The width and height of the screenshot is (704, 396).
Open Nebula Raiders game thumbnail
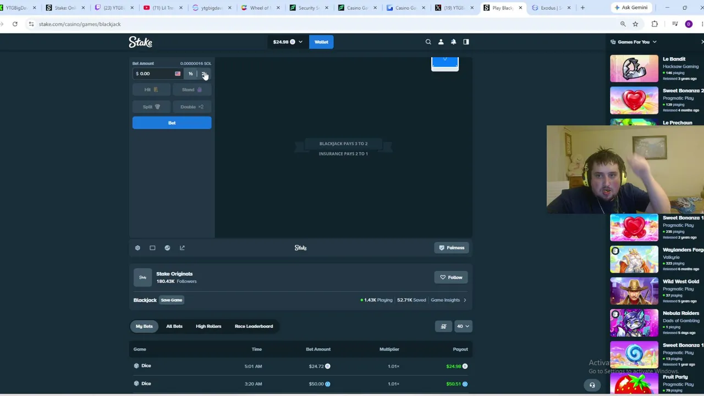(x=634, y=323)
